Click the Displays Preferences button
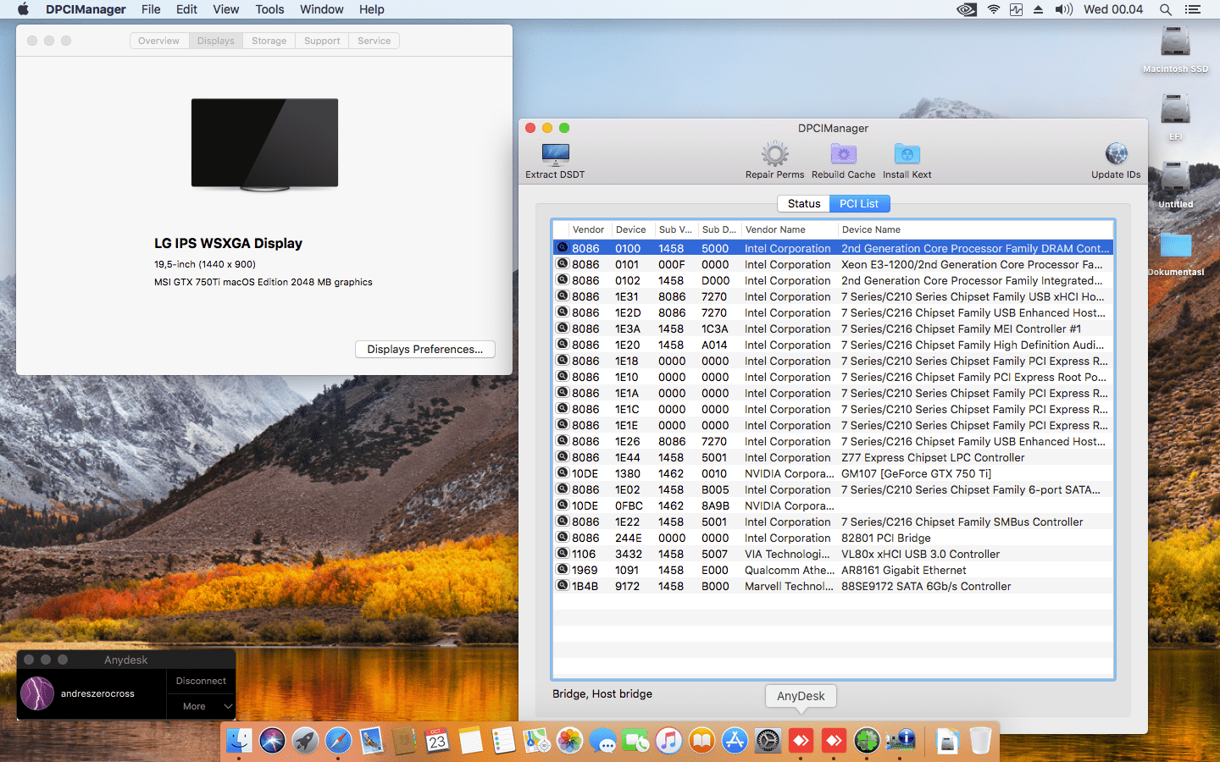This screenshot has width=1220, height=762. click(x=424, y=350)
